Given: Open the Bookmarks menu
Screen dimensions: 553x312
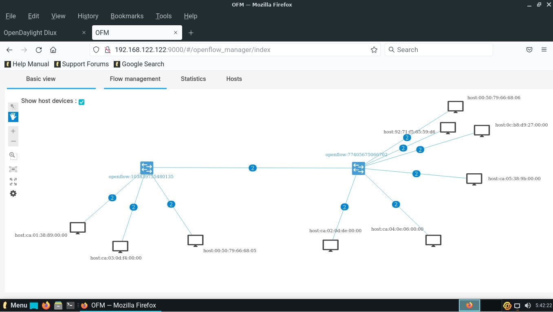Looking at the screenshot, I should [127, 16].
